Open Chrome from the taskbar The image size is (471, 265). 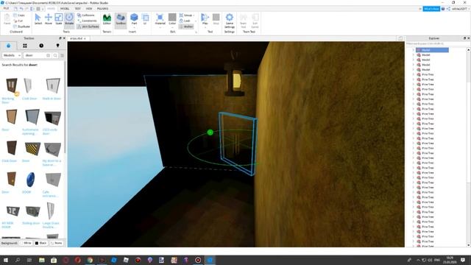coord(90,260)
